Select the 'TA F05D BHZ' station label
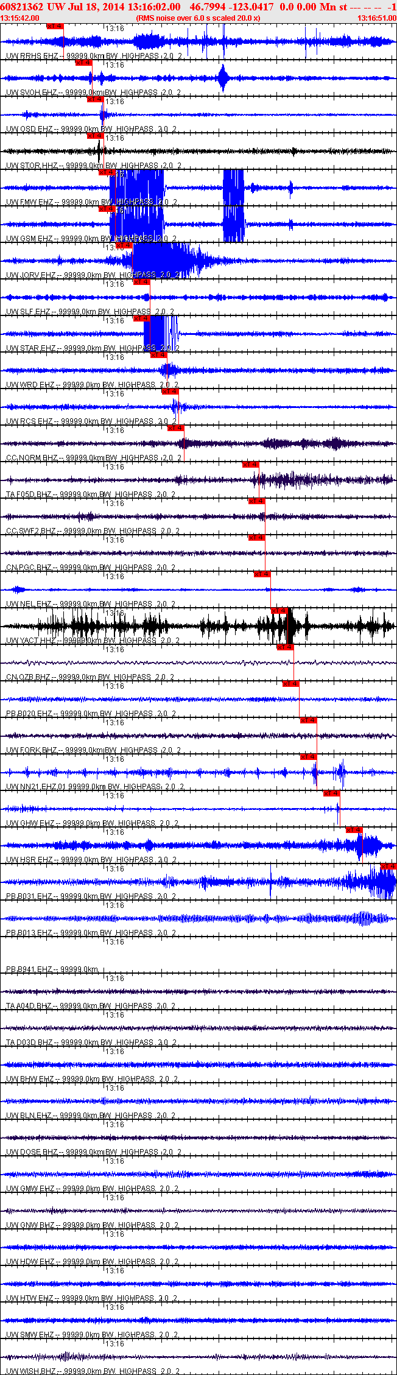Image resolution: width=397 pixels, height=1375 pixels. [x=30, y=494]
